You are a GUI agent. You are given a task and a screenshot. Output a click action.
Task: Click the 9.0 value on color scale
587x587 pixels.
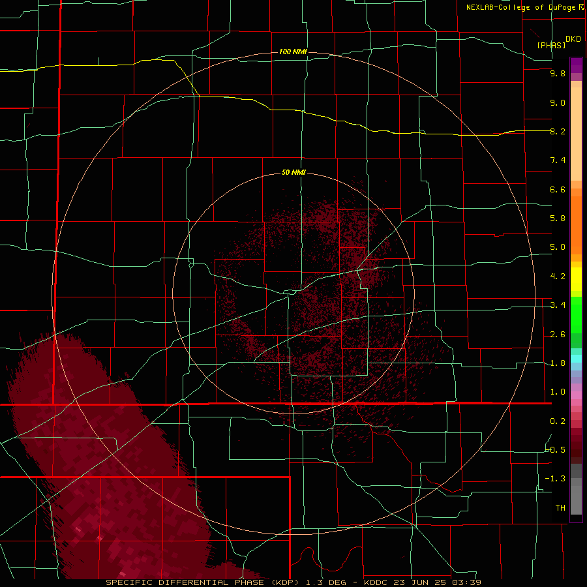coord(558,102)
